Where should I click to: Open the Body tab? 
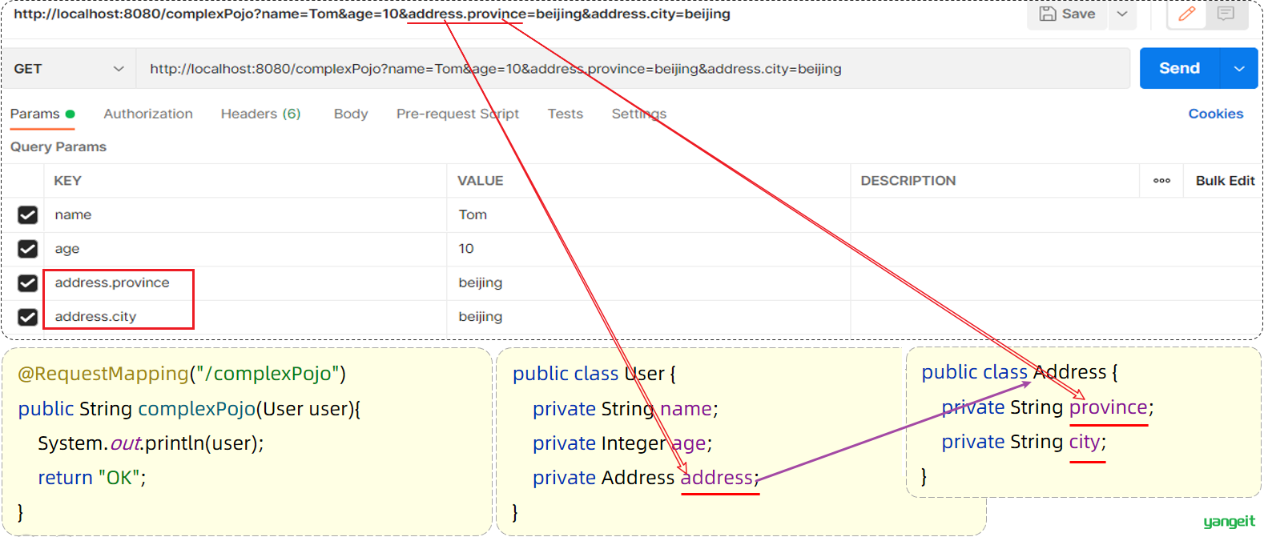coord(351,114)
